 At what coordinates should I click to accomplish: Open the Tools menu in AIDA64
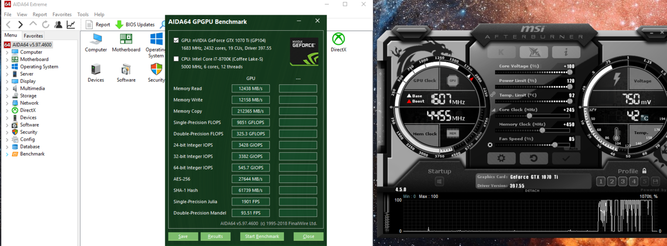coord(83,15)
